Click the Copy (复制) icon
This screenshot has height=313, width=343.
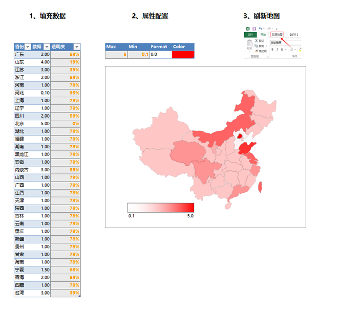coord(256,46)
